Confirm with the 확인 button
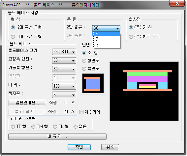 click(79, 147)
